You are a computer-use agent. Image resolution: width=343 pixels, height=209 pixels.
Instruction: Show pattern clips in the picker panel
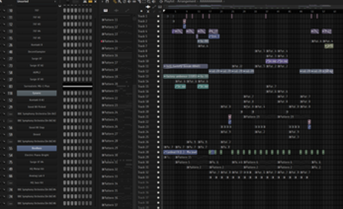click(x=106, y=11)
